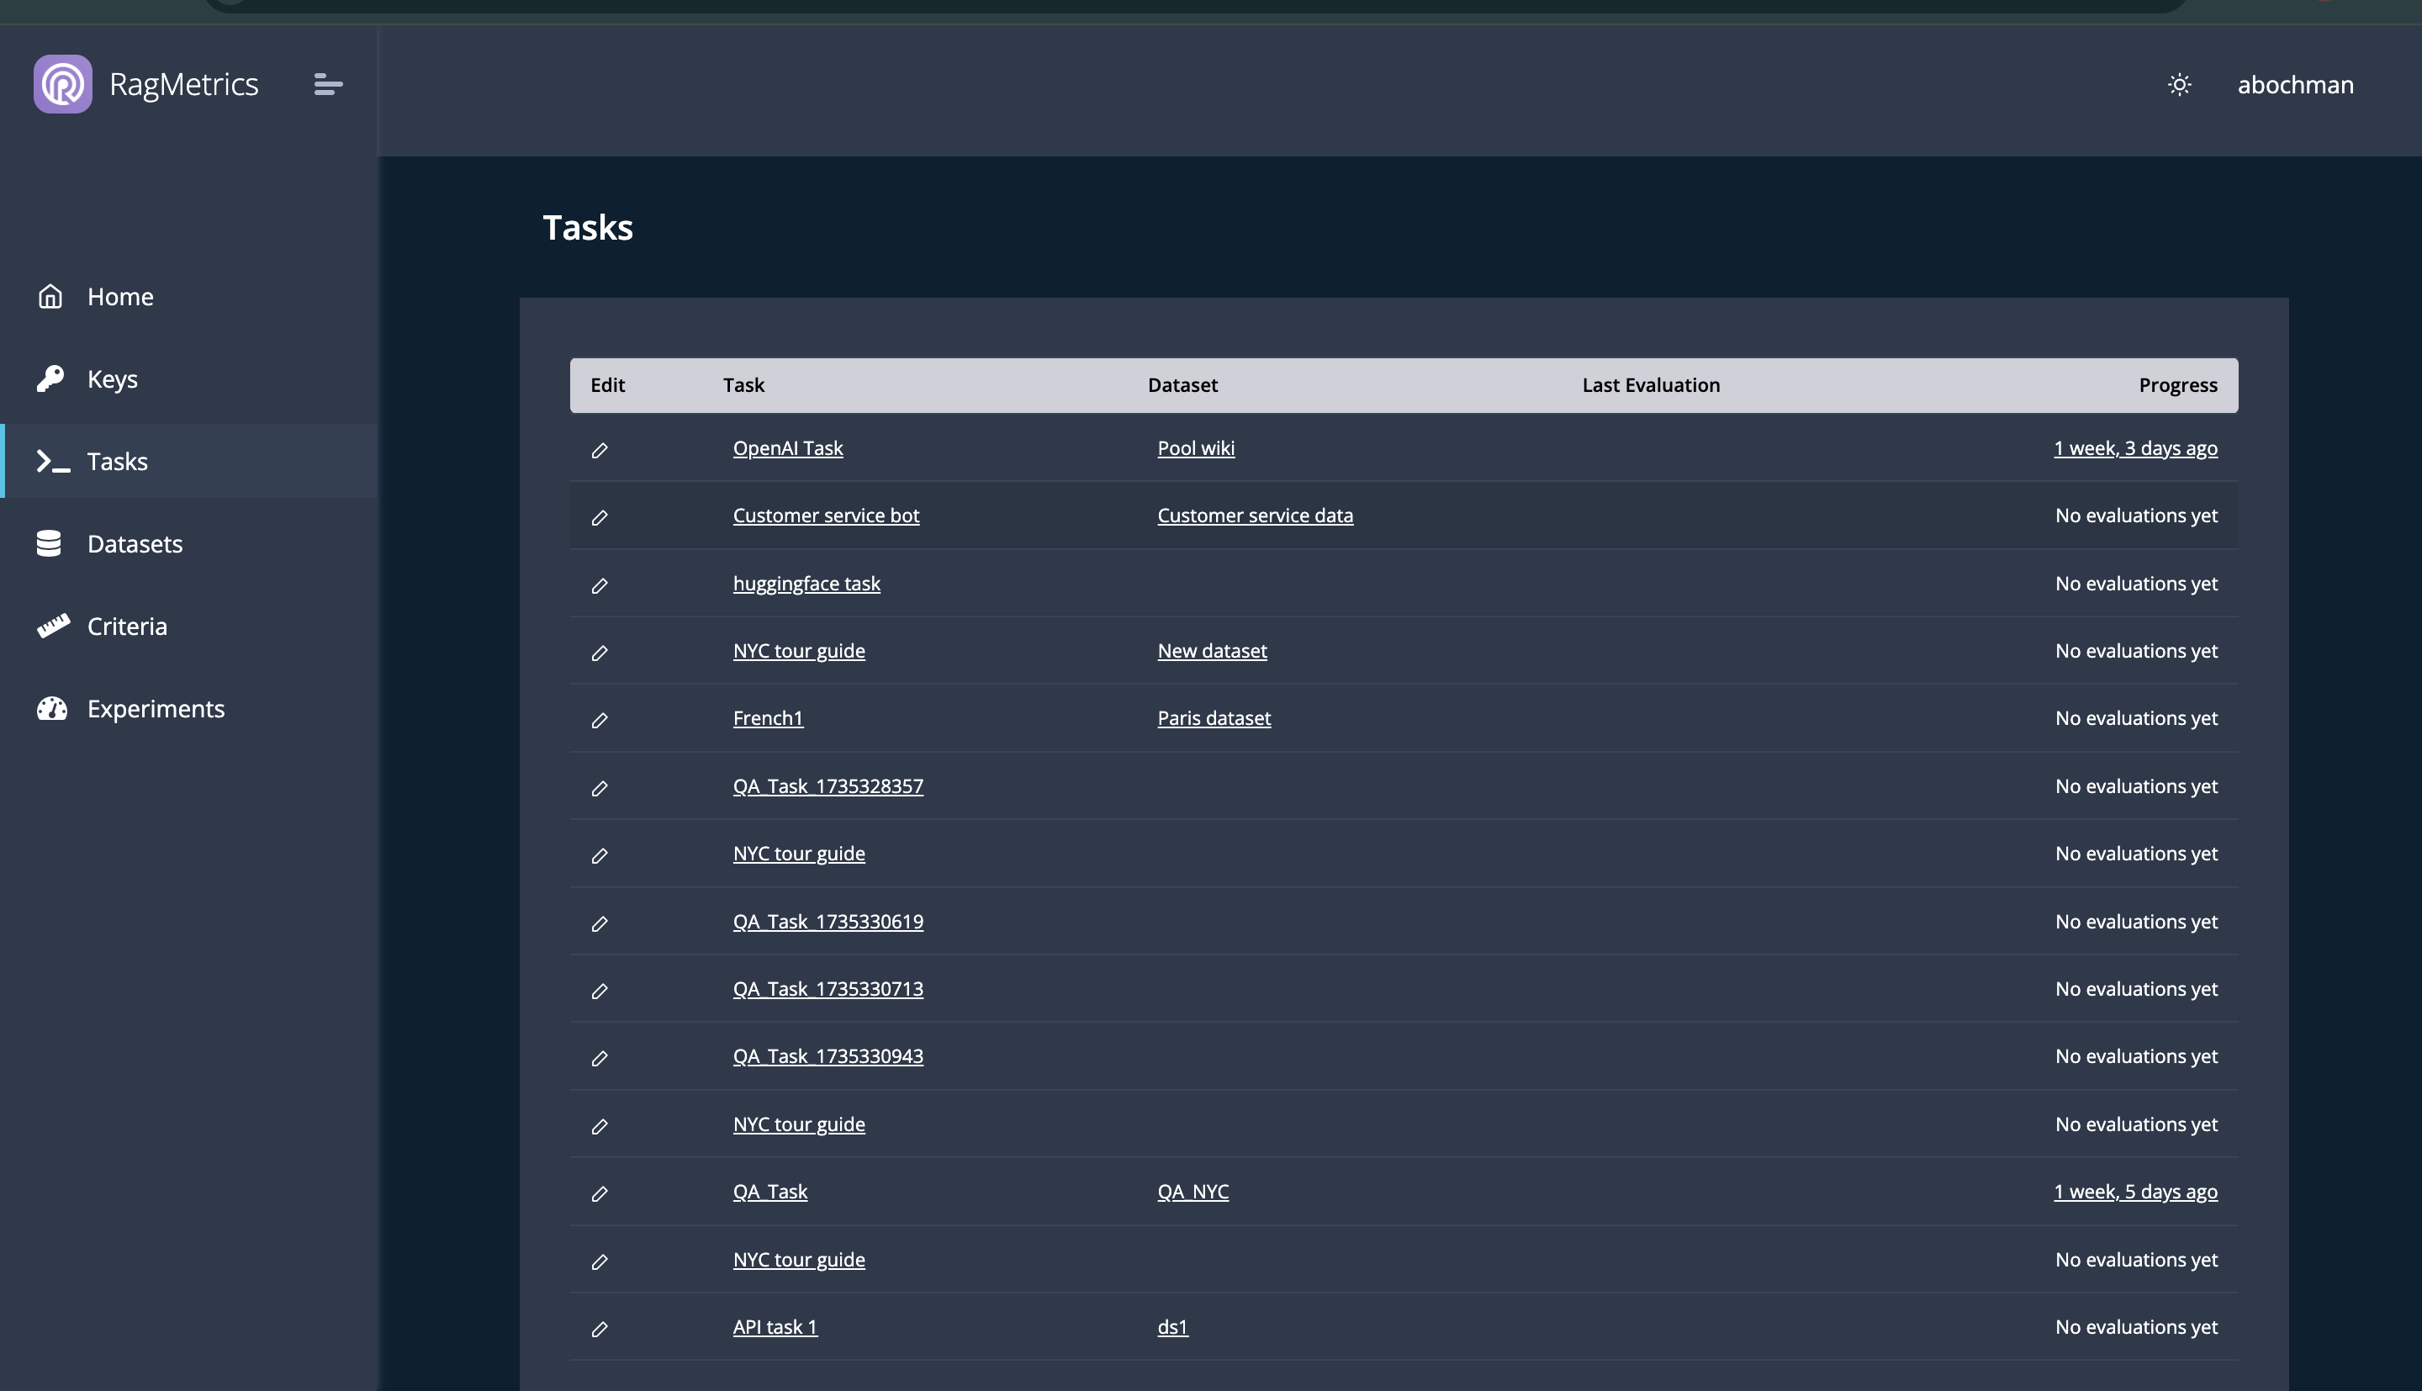Image resolution: width=2422 pixels, height=1391 pixels.
Task: Edit the Customer service bot task
Action: [600, 518]
